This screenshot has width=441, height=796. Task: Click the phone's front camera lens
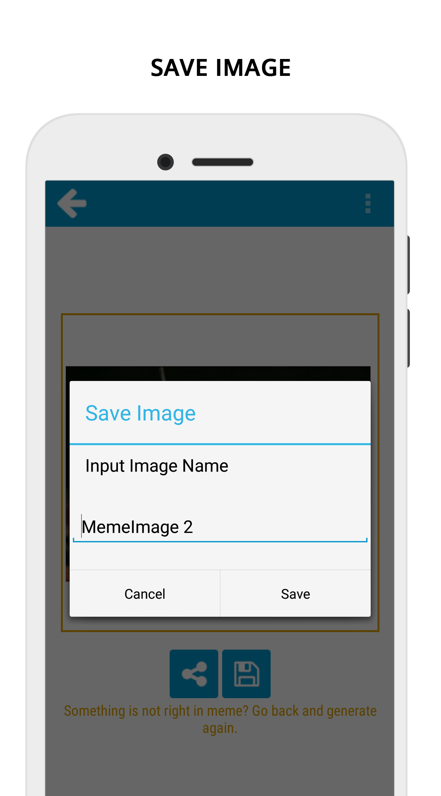166,162
